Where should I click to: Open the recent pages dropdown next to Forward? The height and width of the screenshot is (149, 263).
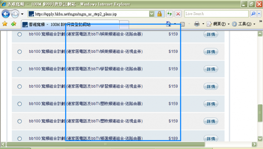(x=22, y=14)
